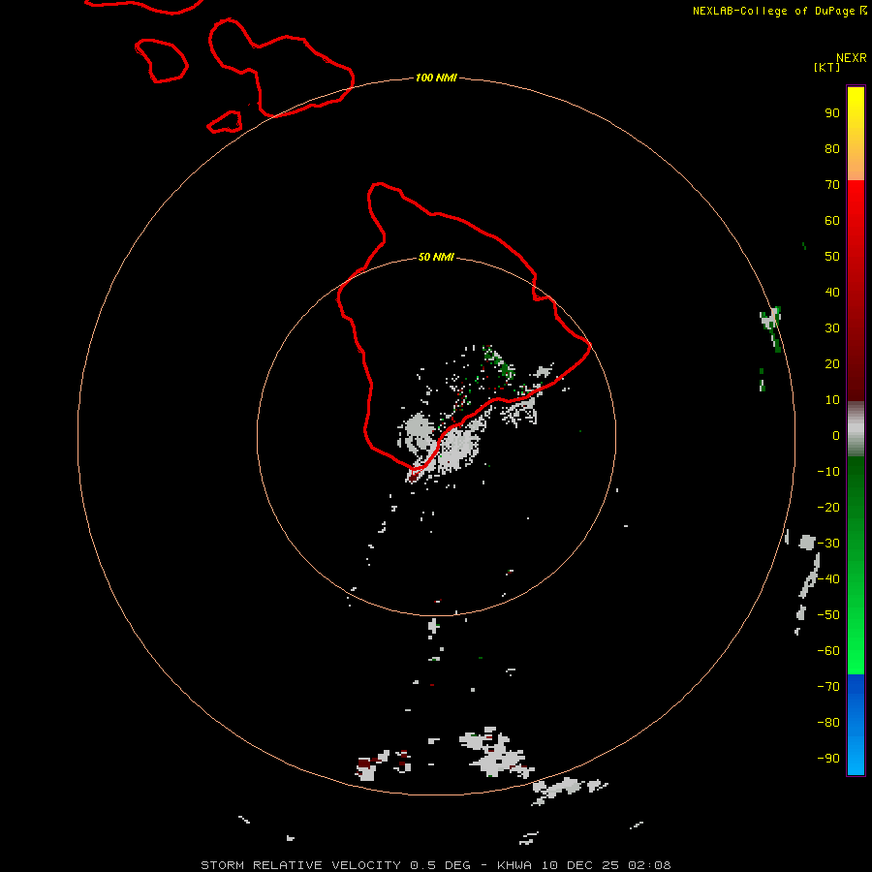Click the 10 value on the velocity scale

click(832, 400)
